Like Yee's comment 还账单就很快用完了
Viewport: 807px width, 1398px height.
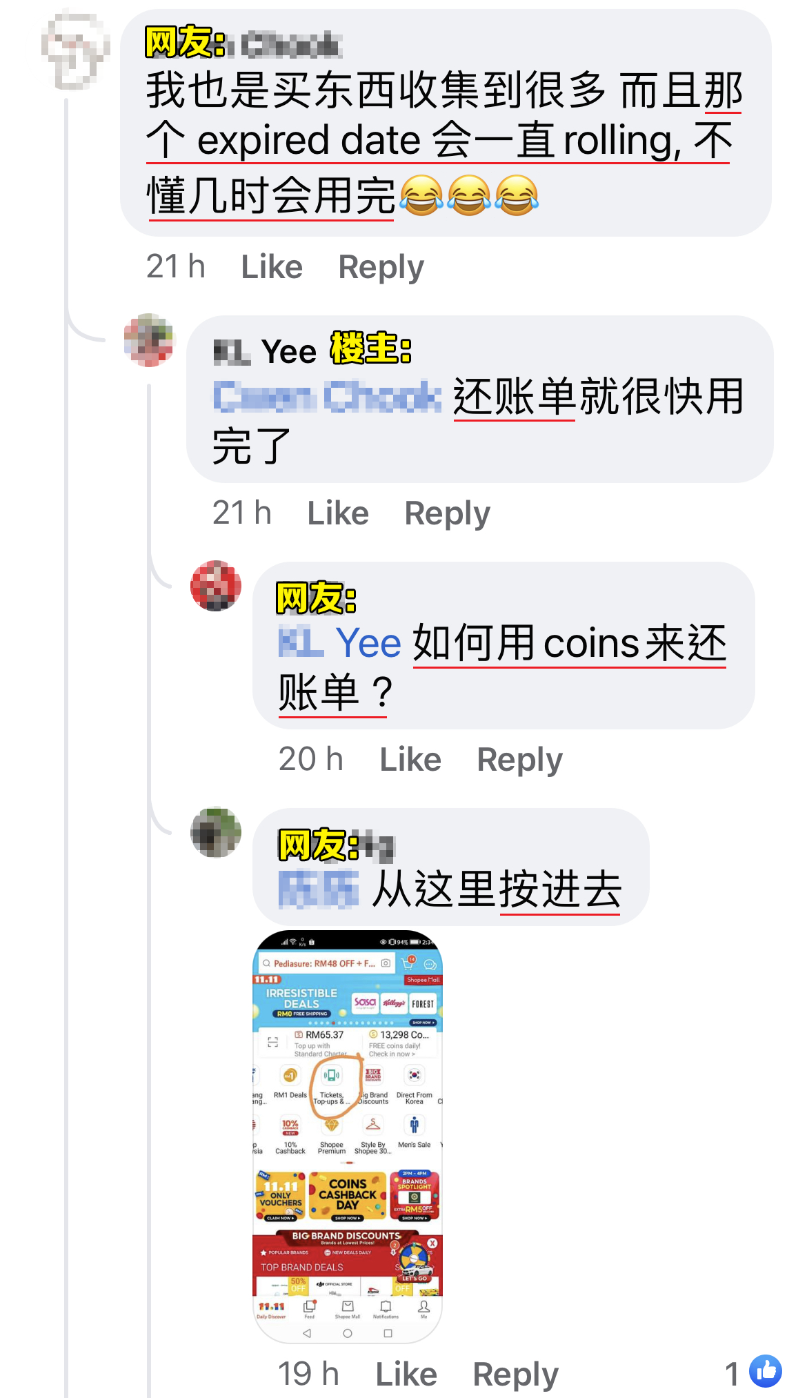point(338,513)
